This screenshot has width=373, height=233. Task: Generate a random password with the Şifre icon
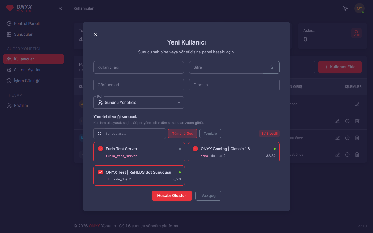[271, 67]
